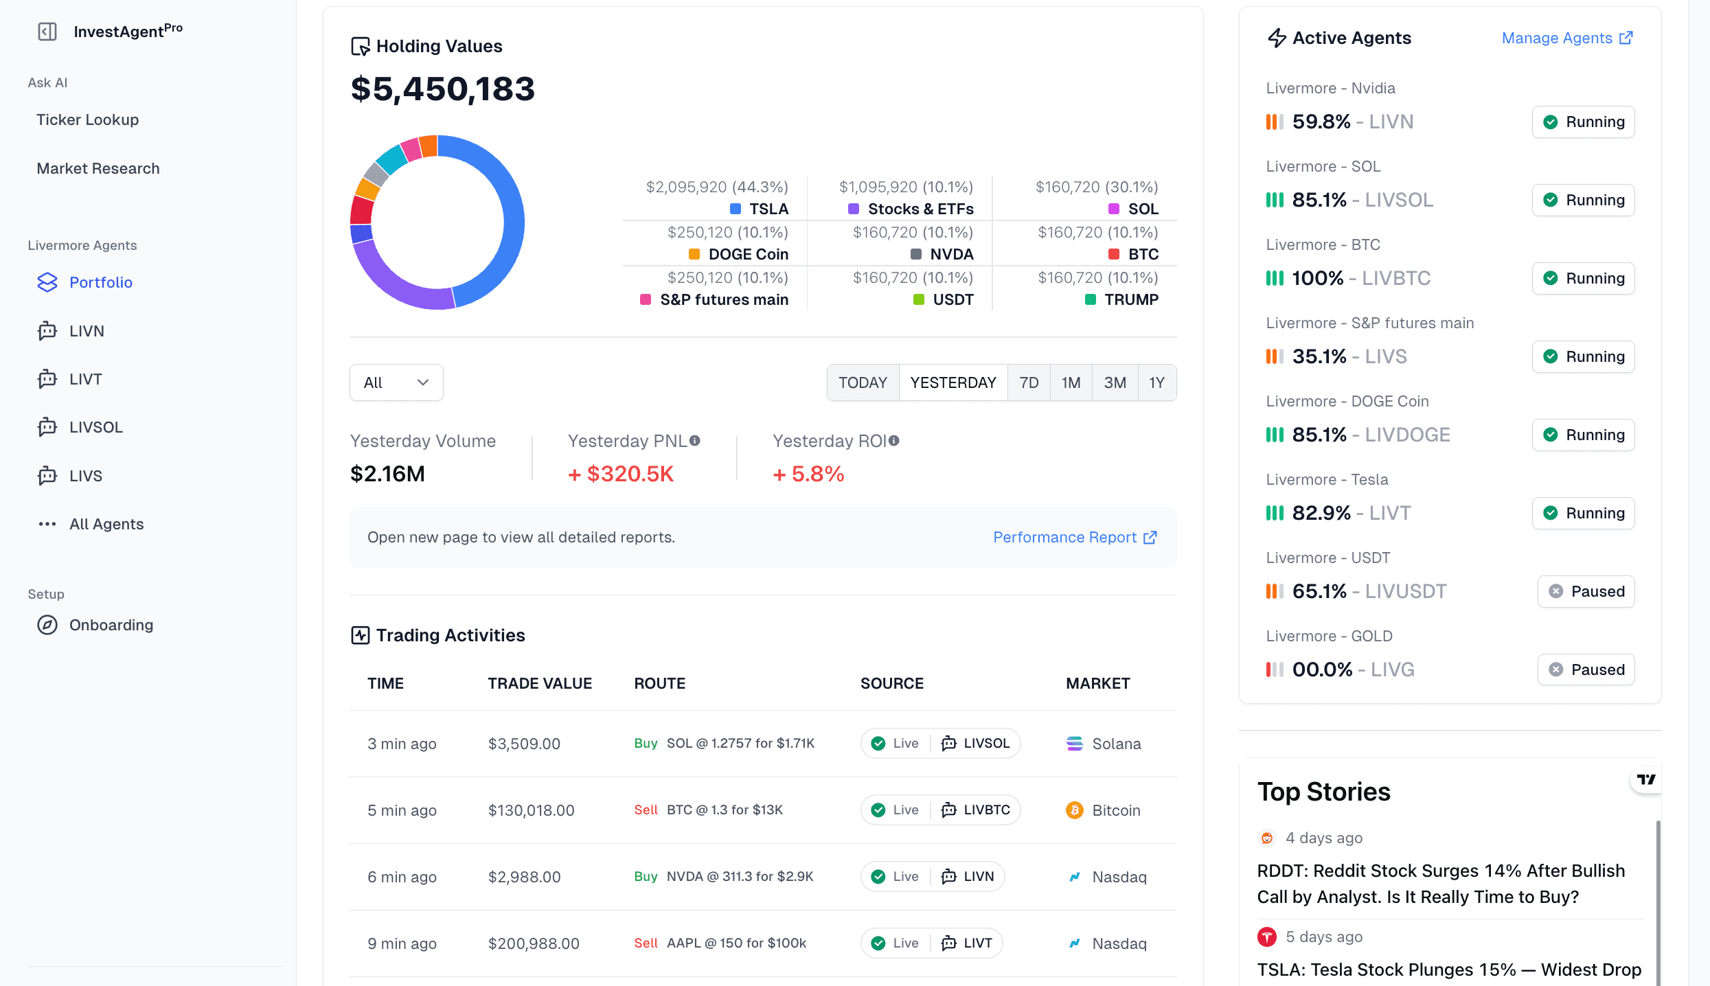
Task: Open the TradingView icon near Top Stories
Action: (x=1646, y=779)
